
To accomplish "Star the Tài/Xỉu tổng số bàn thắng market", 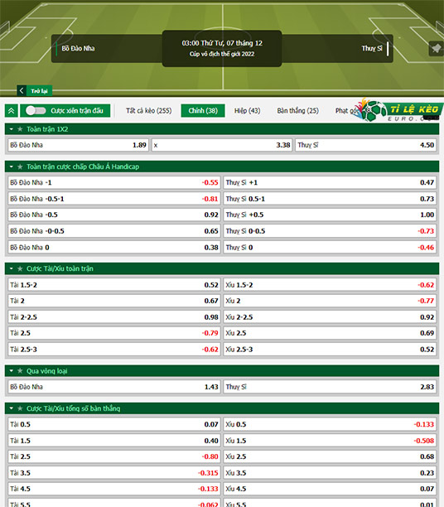I will click(20, 408).
